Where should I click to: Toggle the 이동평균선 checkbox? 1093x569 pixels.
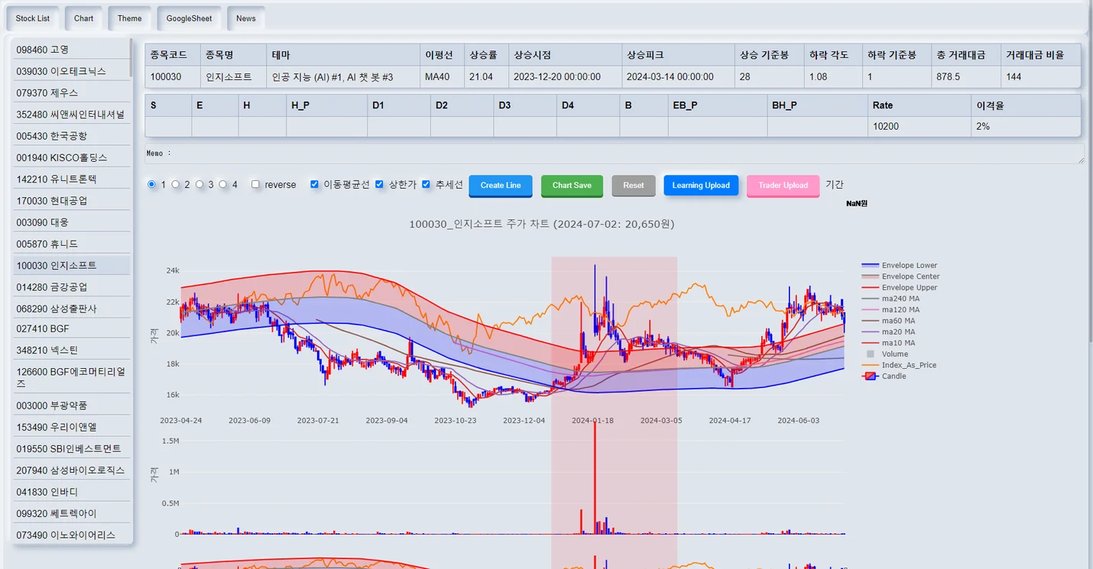coord(314,184)
